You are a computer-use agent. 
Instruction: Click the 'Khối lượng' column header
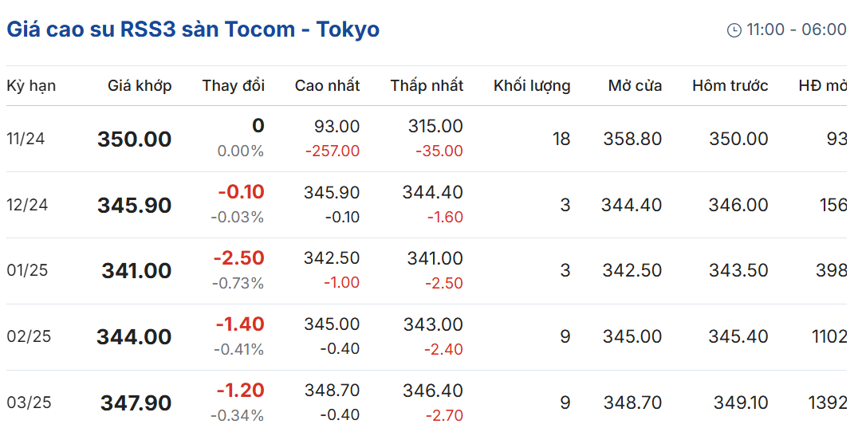[532, 86]
